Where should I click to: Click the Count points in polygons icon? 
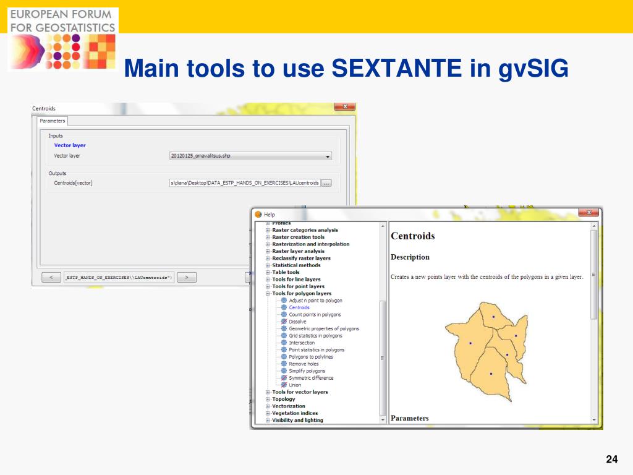(x=284, y=315)
